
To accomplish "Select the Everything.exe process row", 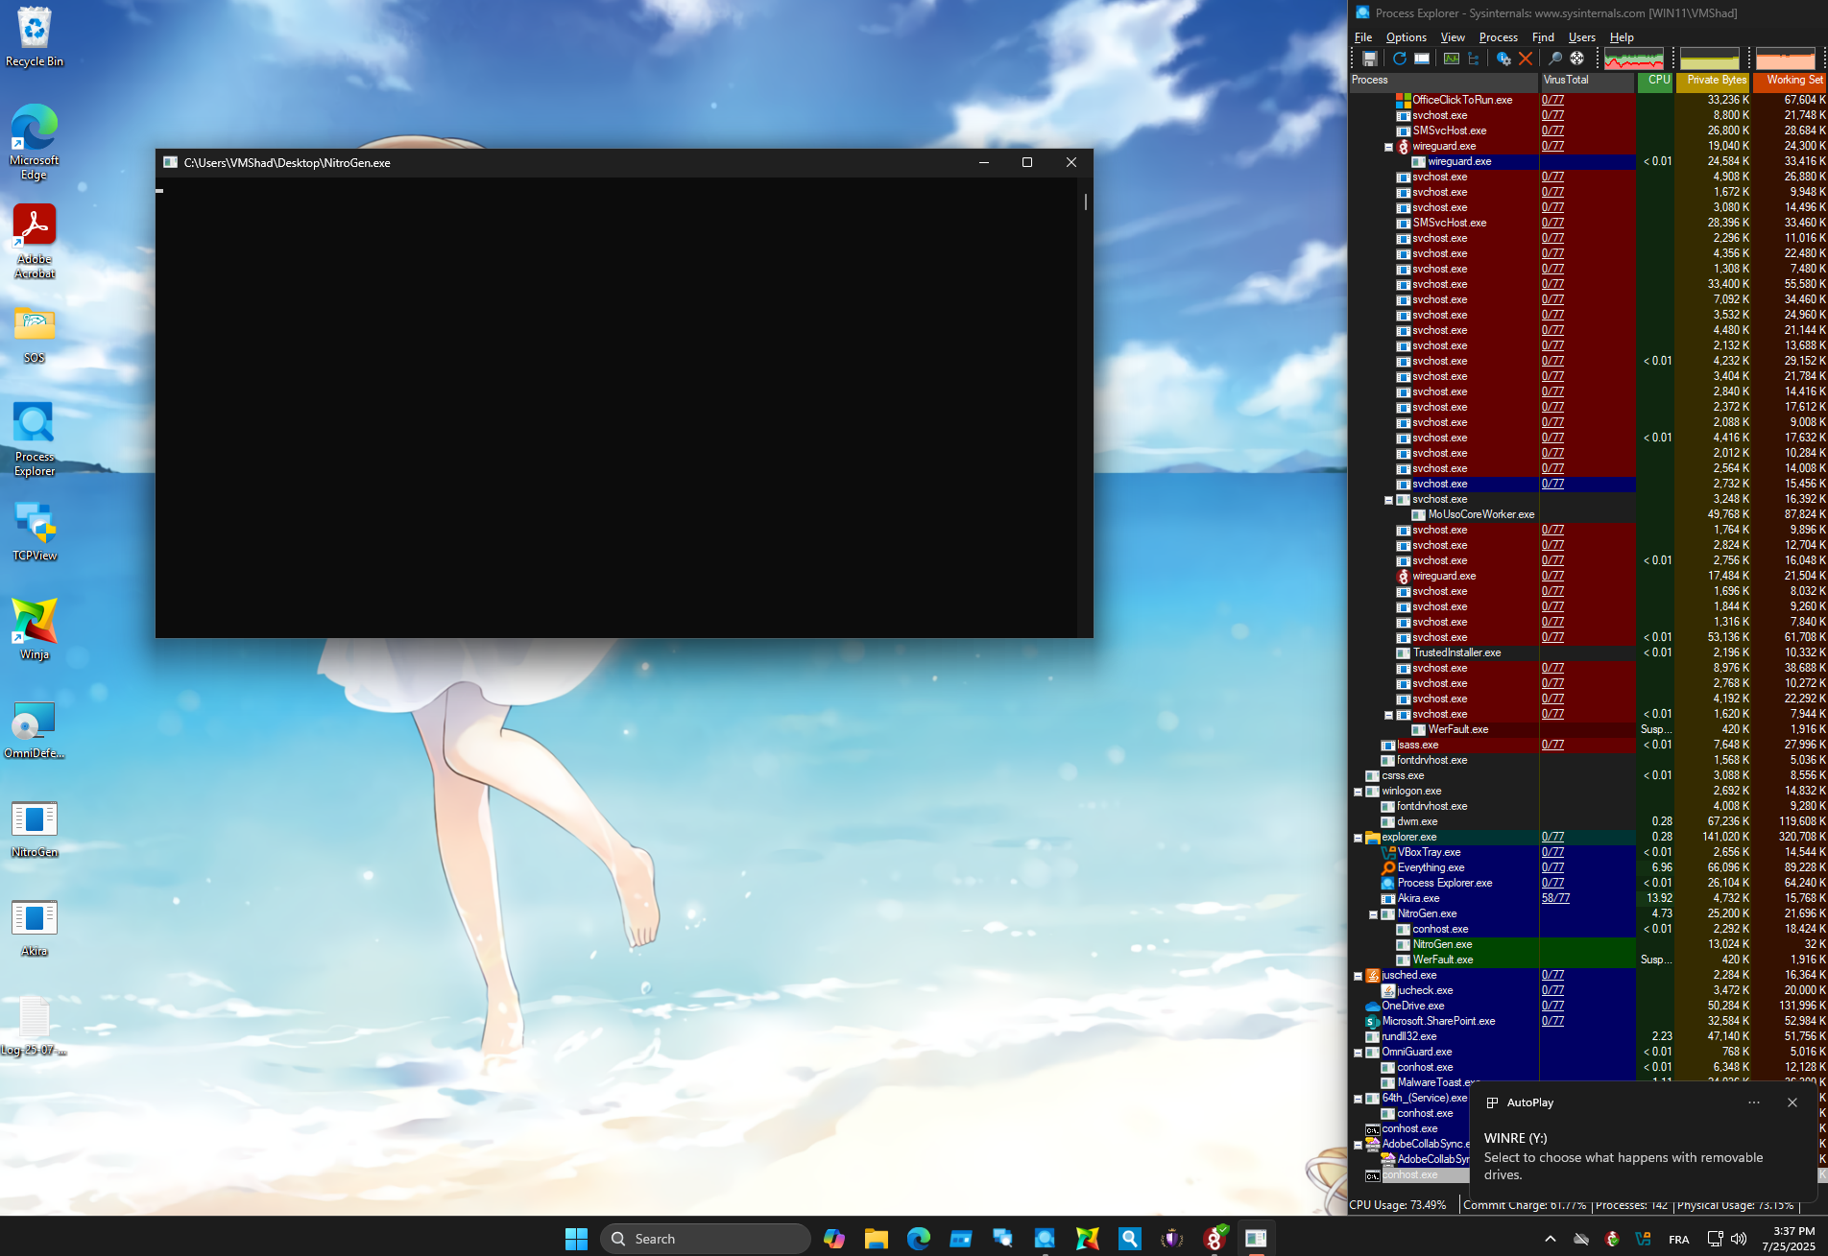I will pyautogui.click(x=1588, y=867).
